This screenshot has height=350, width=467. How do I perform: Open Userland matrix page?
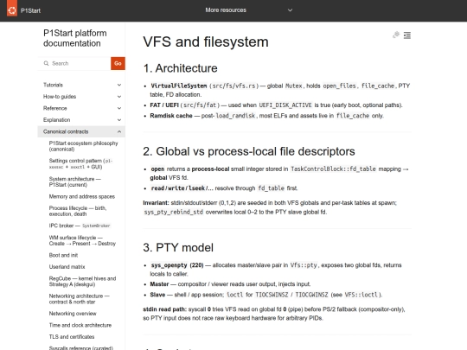click(67, 267)
